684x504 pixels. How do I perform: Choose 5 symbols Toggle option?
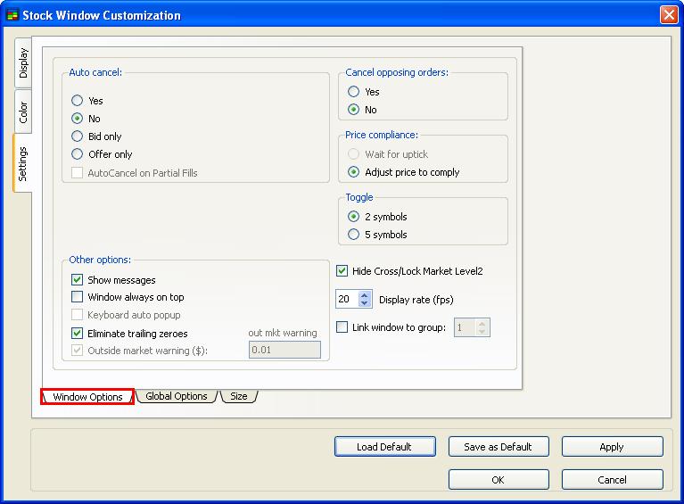tap(354, 235)
